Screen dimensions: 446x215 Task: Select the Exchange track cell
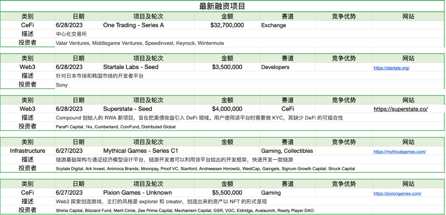[x=287, y=25]
